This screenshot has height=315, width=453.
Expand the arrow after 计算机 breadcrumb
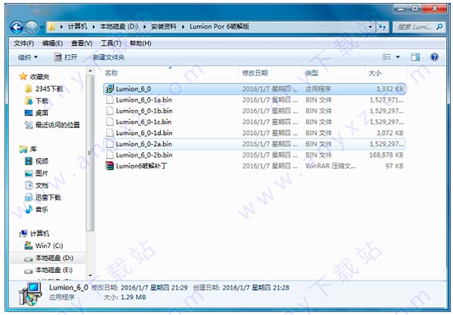[94, 27]
